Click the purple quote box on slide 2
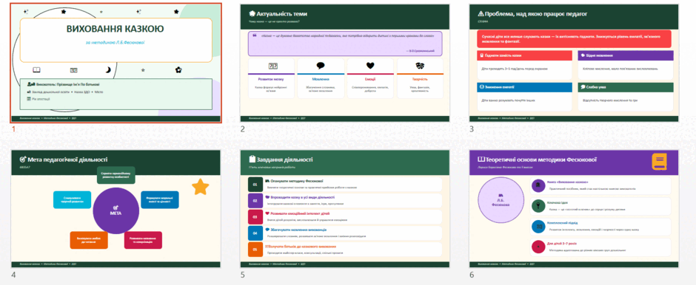The height and width of the screenshot is (285, 696). click(x=344, y=44)
